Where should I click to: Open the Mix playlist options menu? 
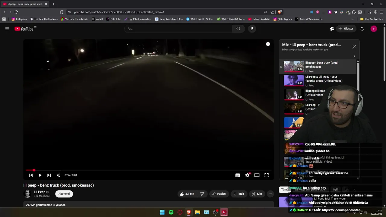354,55
